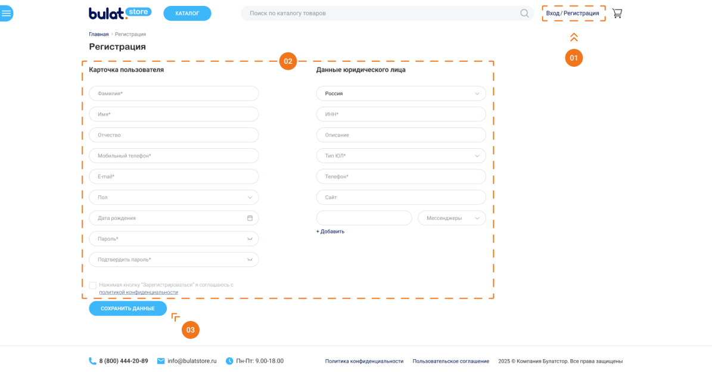Screen dimensions: 712x377
Task: Check the privacy policy agreement checkbox
Action: pyautogui.click(x=93, y=285)
